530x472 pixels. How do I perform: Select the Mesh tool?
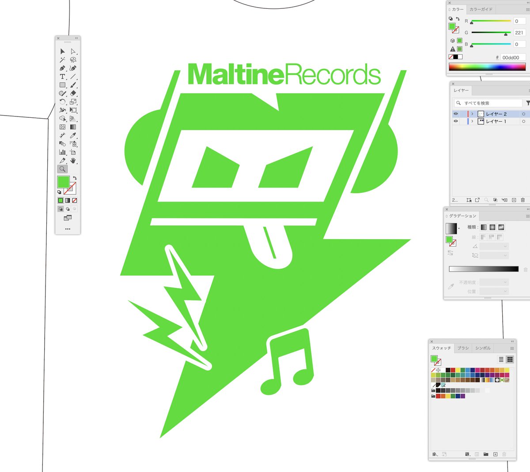point(62,127)
